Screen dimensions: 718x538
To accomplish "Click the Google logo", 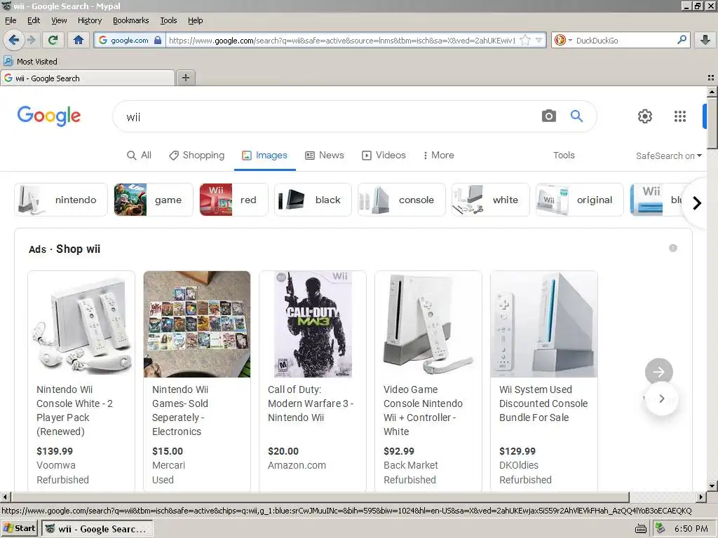I will tap(49, 116).
